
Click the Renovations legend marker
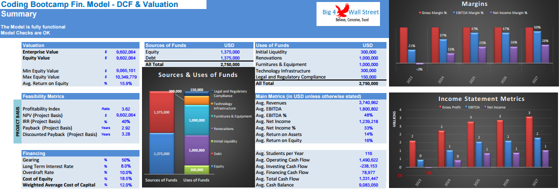[x=212, y=129]
